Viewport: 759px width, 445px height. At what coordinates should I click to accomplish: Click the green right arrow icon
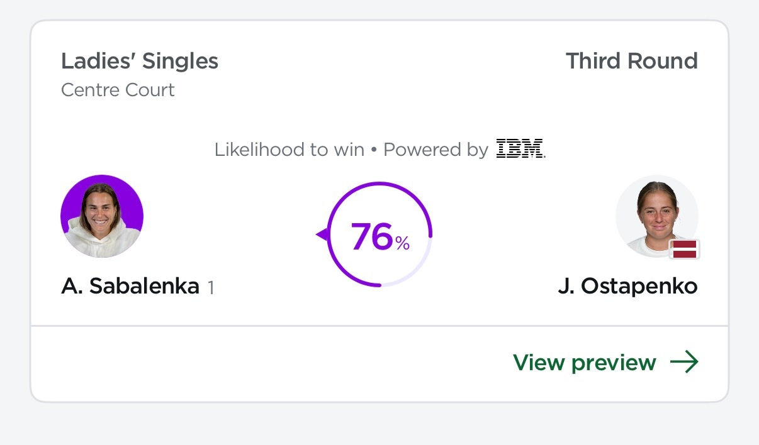[x=684, y=363]
